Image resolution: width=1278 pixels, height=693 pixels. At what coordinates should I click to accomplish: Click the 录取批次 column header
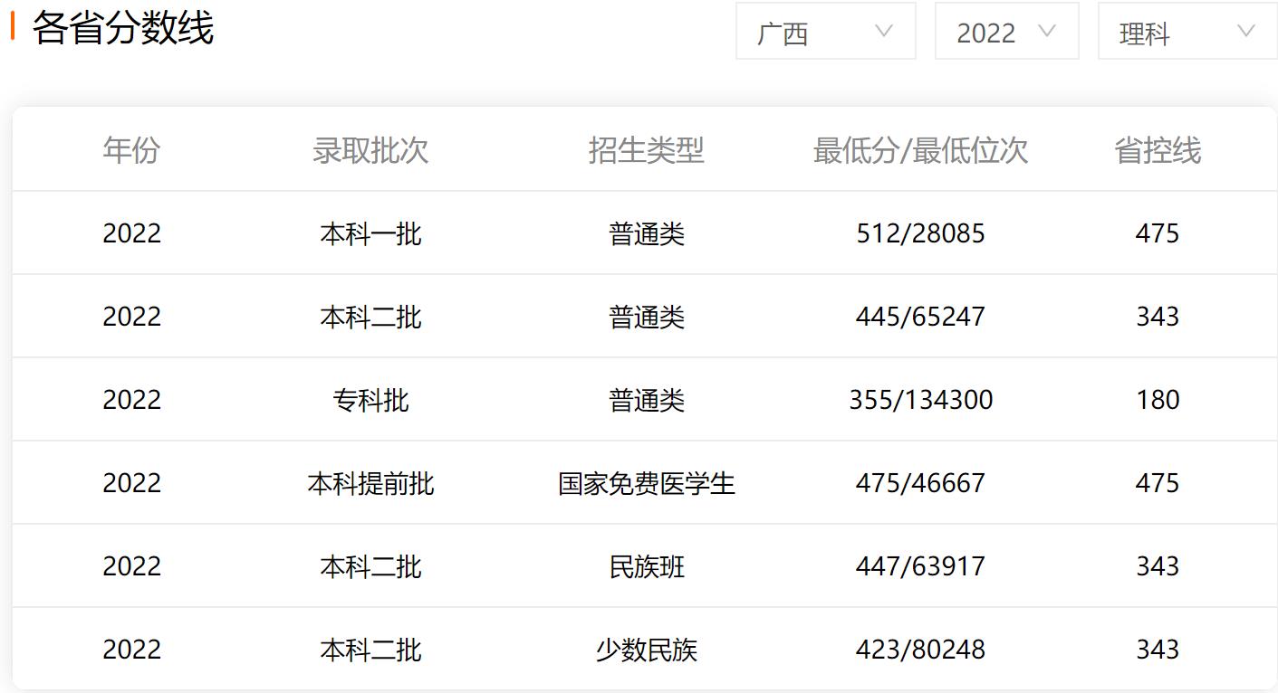[370, 150]
